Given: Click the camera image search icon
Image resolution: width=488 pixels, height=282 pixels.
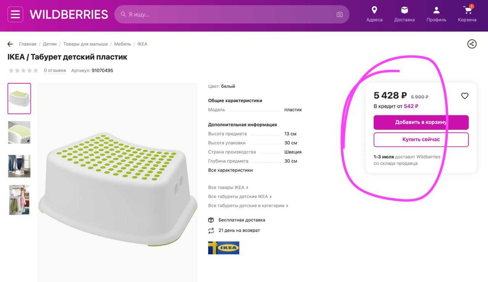Looking at the screenshot, I should tap(340, 14).
